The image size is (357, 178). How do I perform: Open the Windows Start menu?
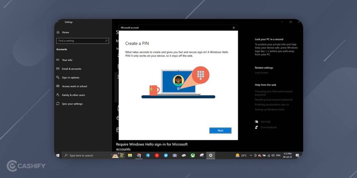click(58, 155)
